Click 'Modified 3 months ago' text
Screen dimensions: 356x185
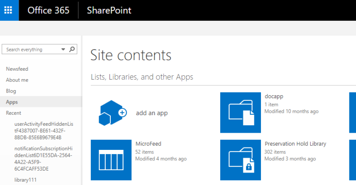[290, 159]
